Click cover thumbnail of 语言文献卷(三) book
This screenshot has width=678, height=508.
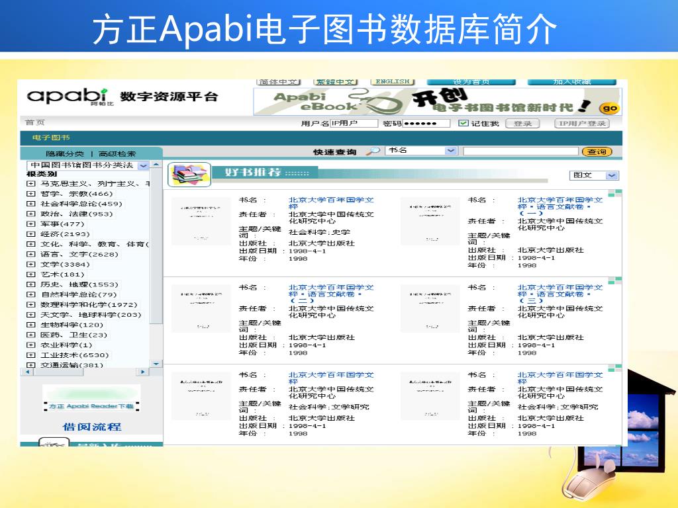click(x=430, y=309)
